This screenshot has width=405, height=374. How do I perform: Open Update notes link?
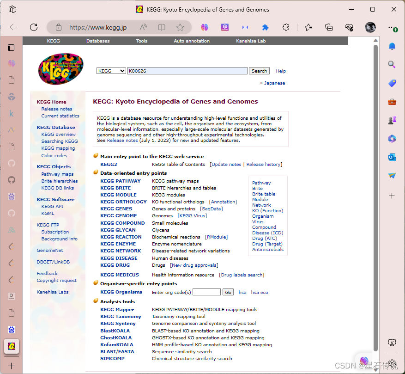click(227, 165)
